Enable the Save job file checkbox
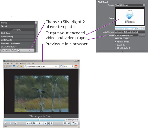 pos(115,45)
